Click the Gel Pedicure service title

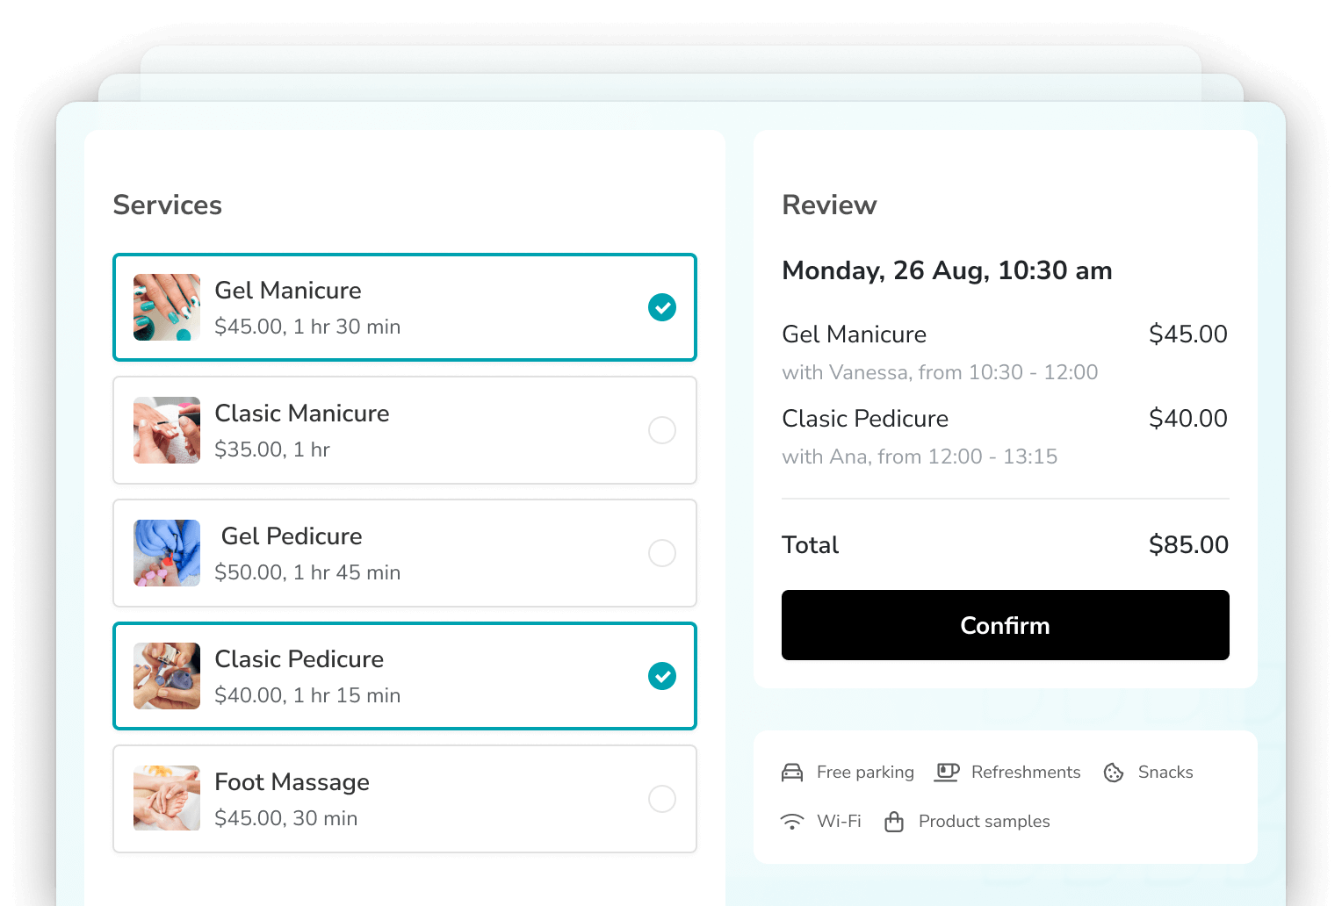pos(292,536)
